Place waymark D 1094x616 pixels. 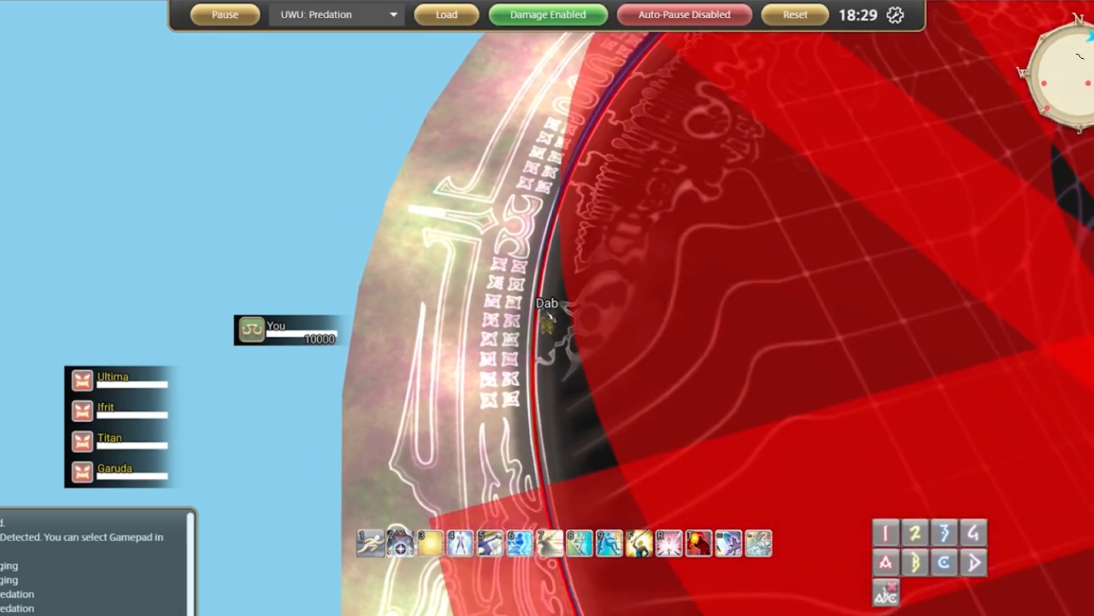pyautogui.click(x=973, y=563)
